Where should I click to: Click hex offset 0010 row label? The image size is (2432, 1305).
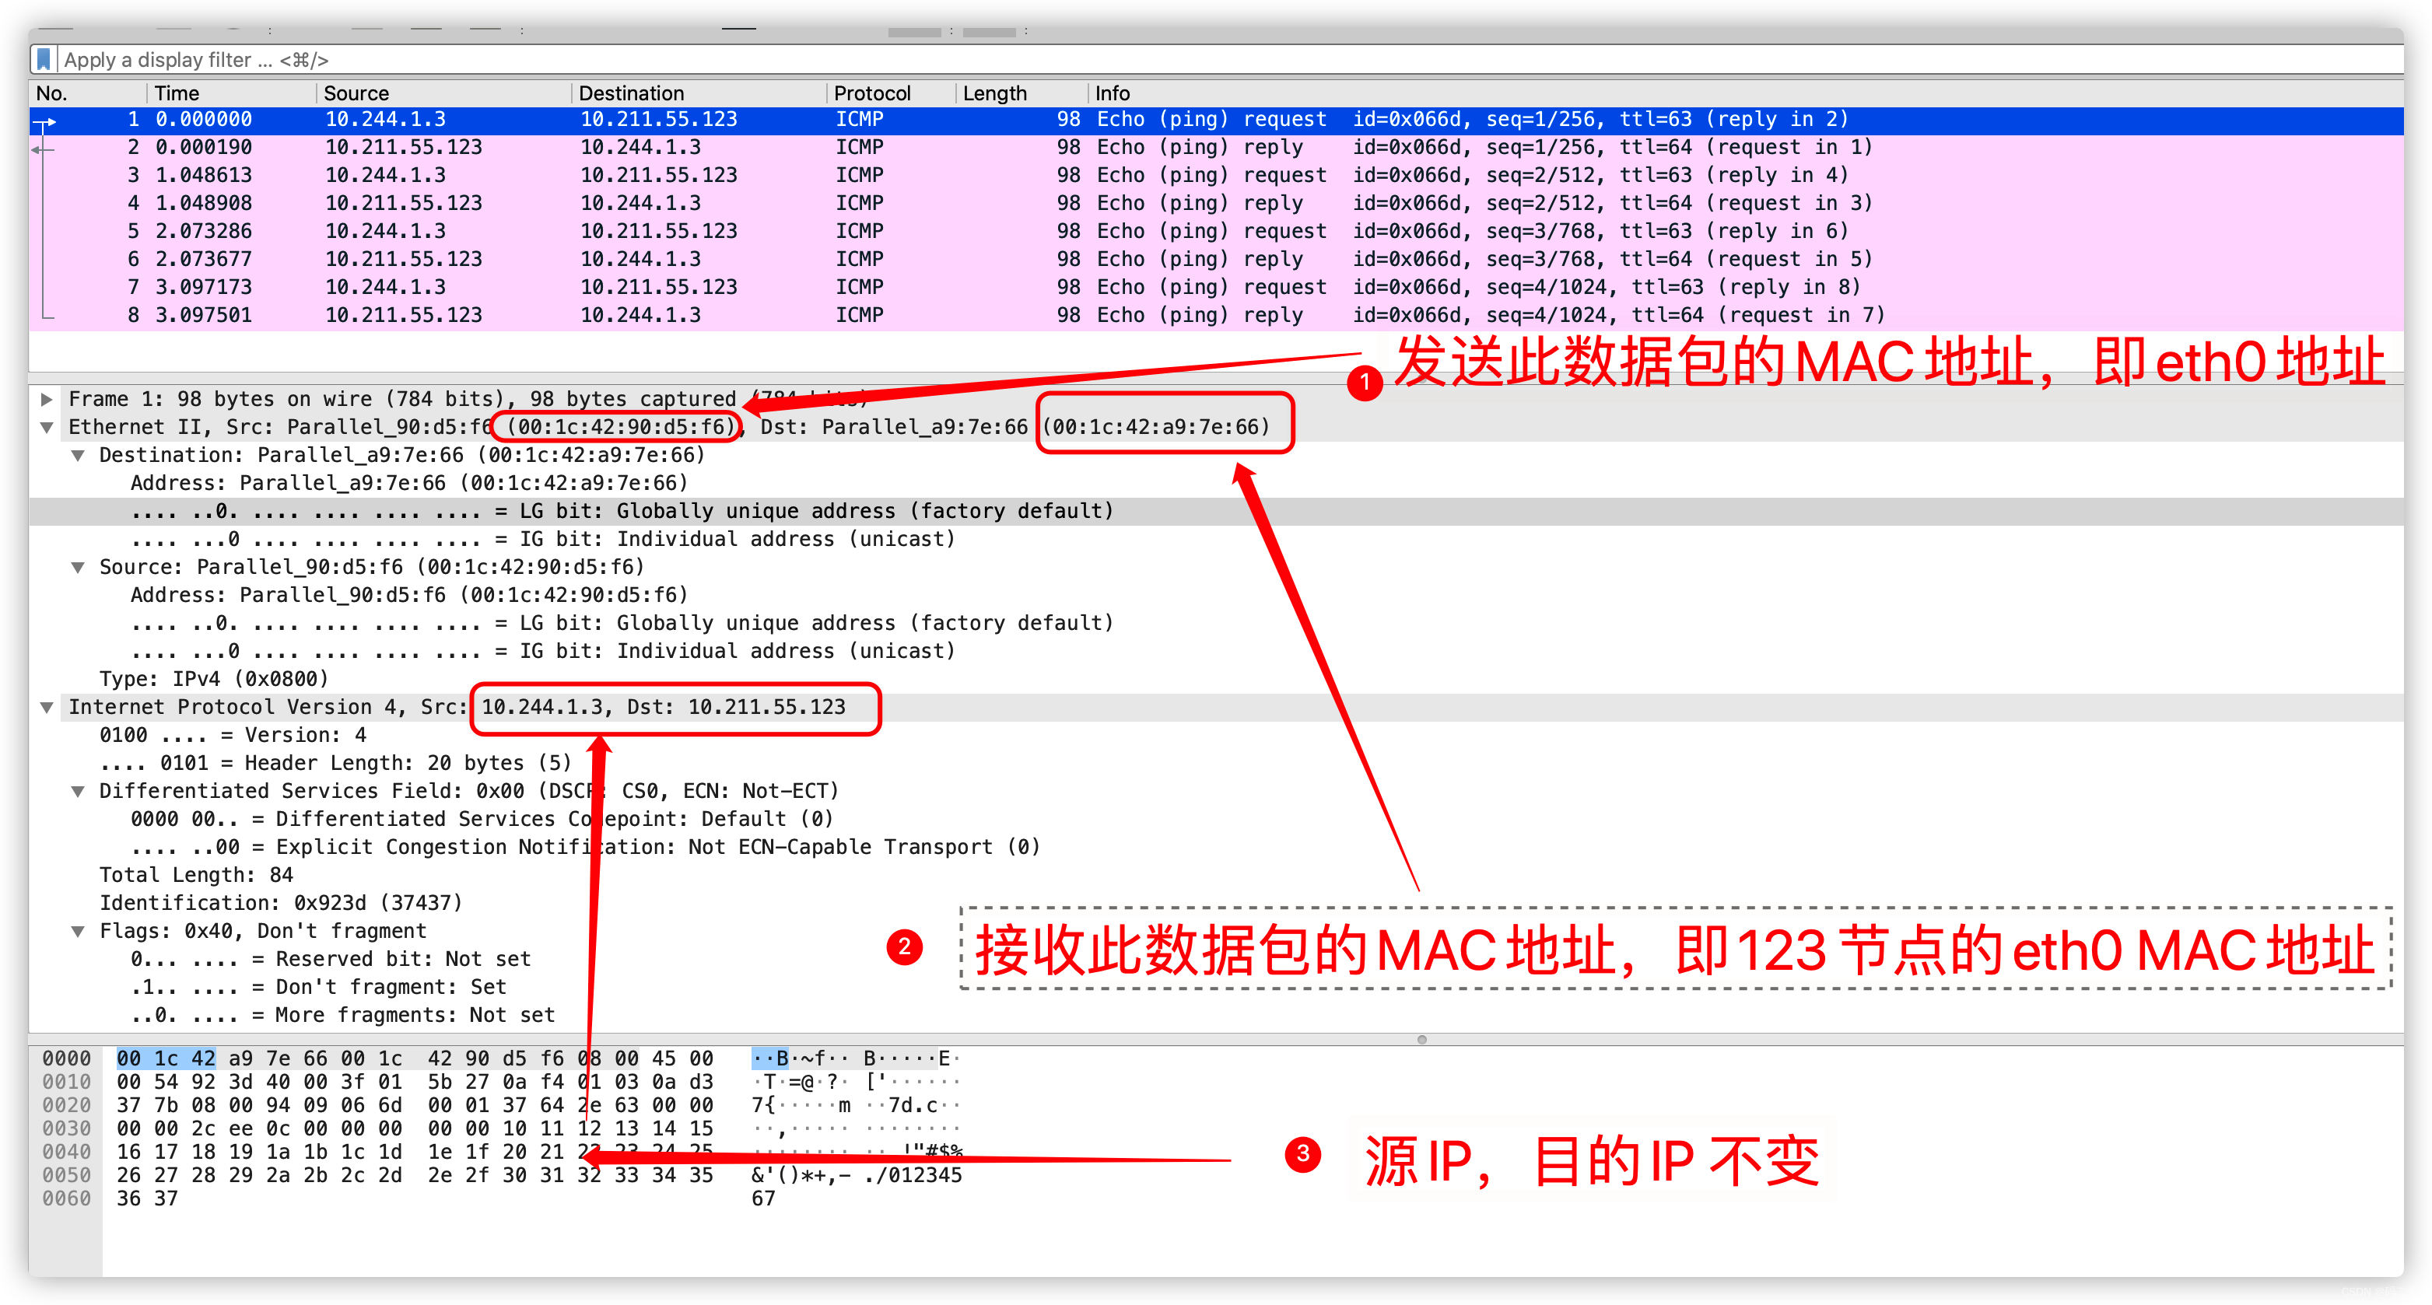[x=66, y=1083]
